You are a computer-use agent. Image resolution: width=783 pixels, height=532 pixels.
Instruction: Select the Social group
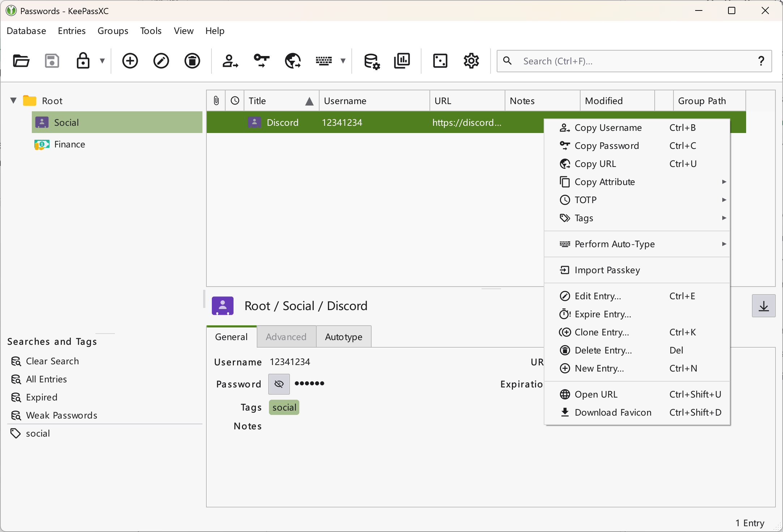117,122
